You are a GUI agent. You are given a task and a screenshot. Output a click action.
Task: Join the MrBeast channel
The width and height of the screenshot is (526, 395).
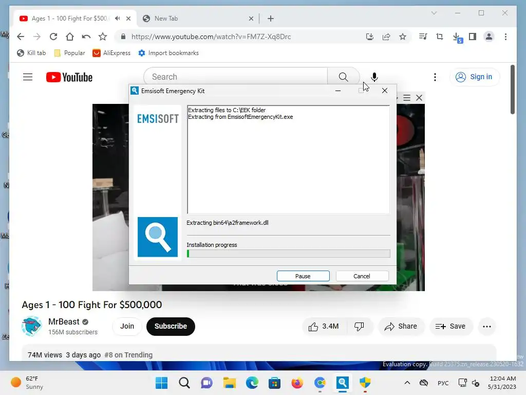[x=127, y=326]
